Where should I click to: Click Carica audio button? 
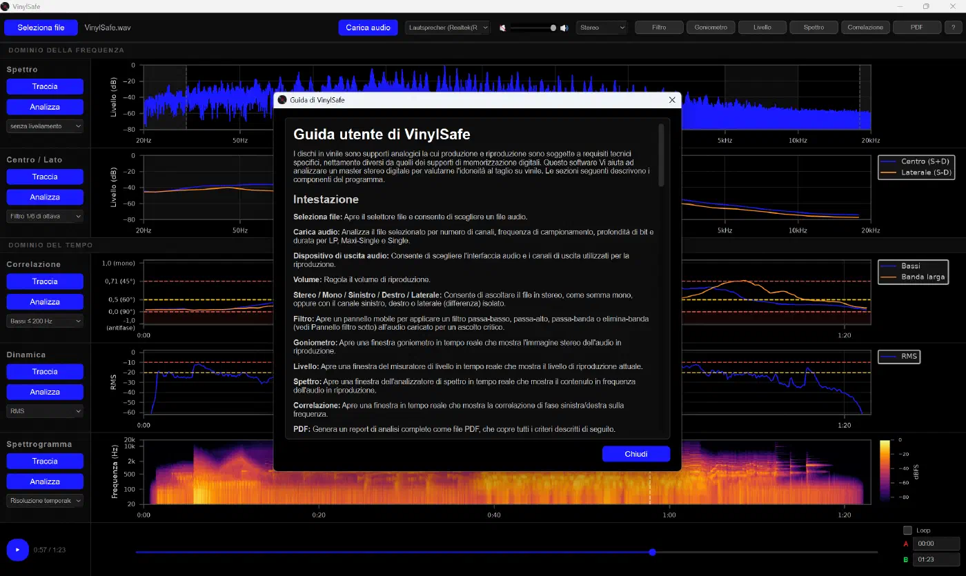(x=368, y=28)
